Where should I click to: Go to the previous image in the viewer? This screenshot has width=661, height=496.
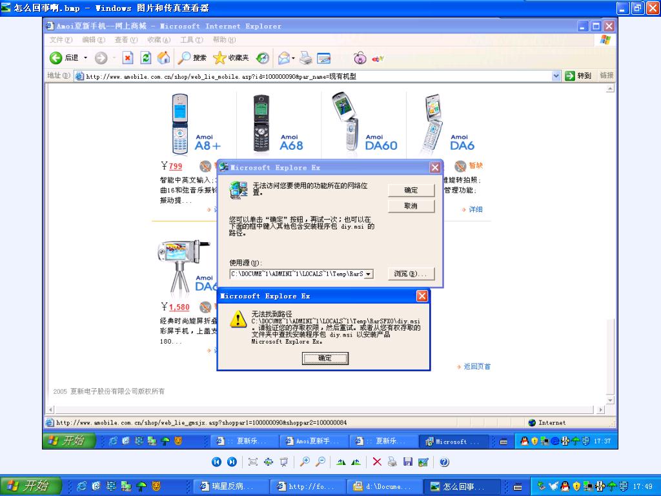(216, 462)
